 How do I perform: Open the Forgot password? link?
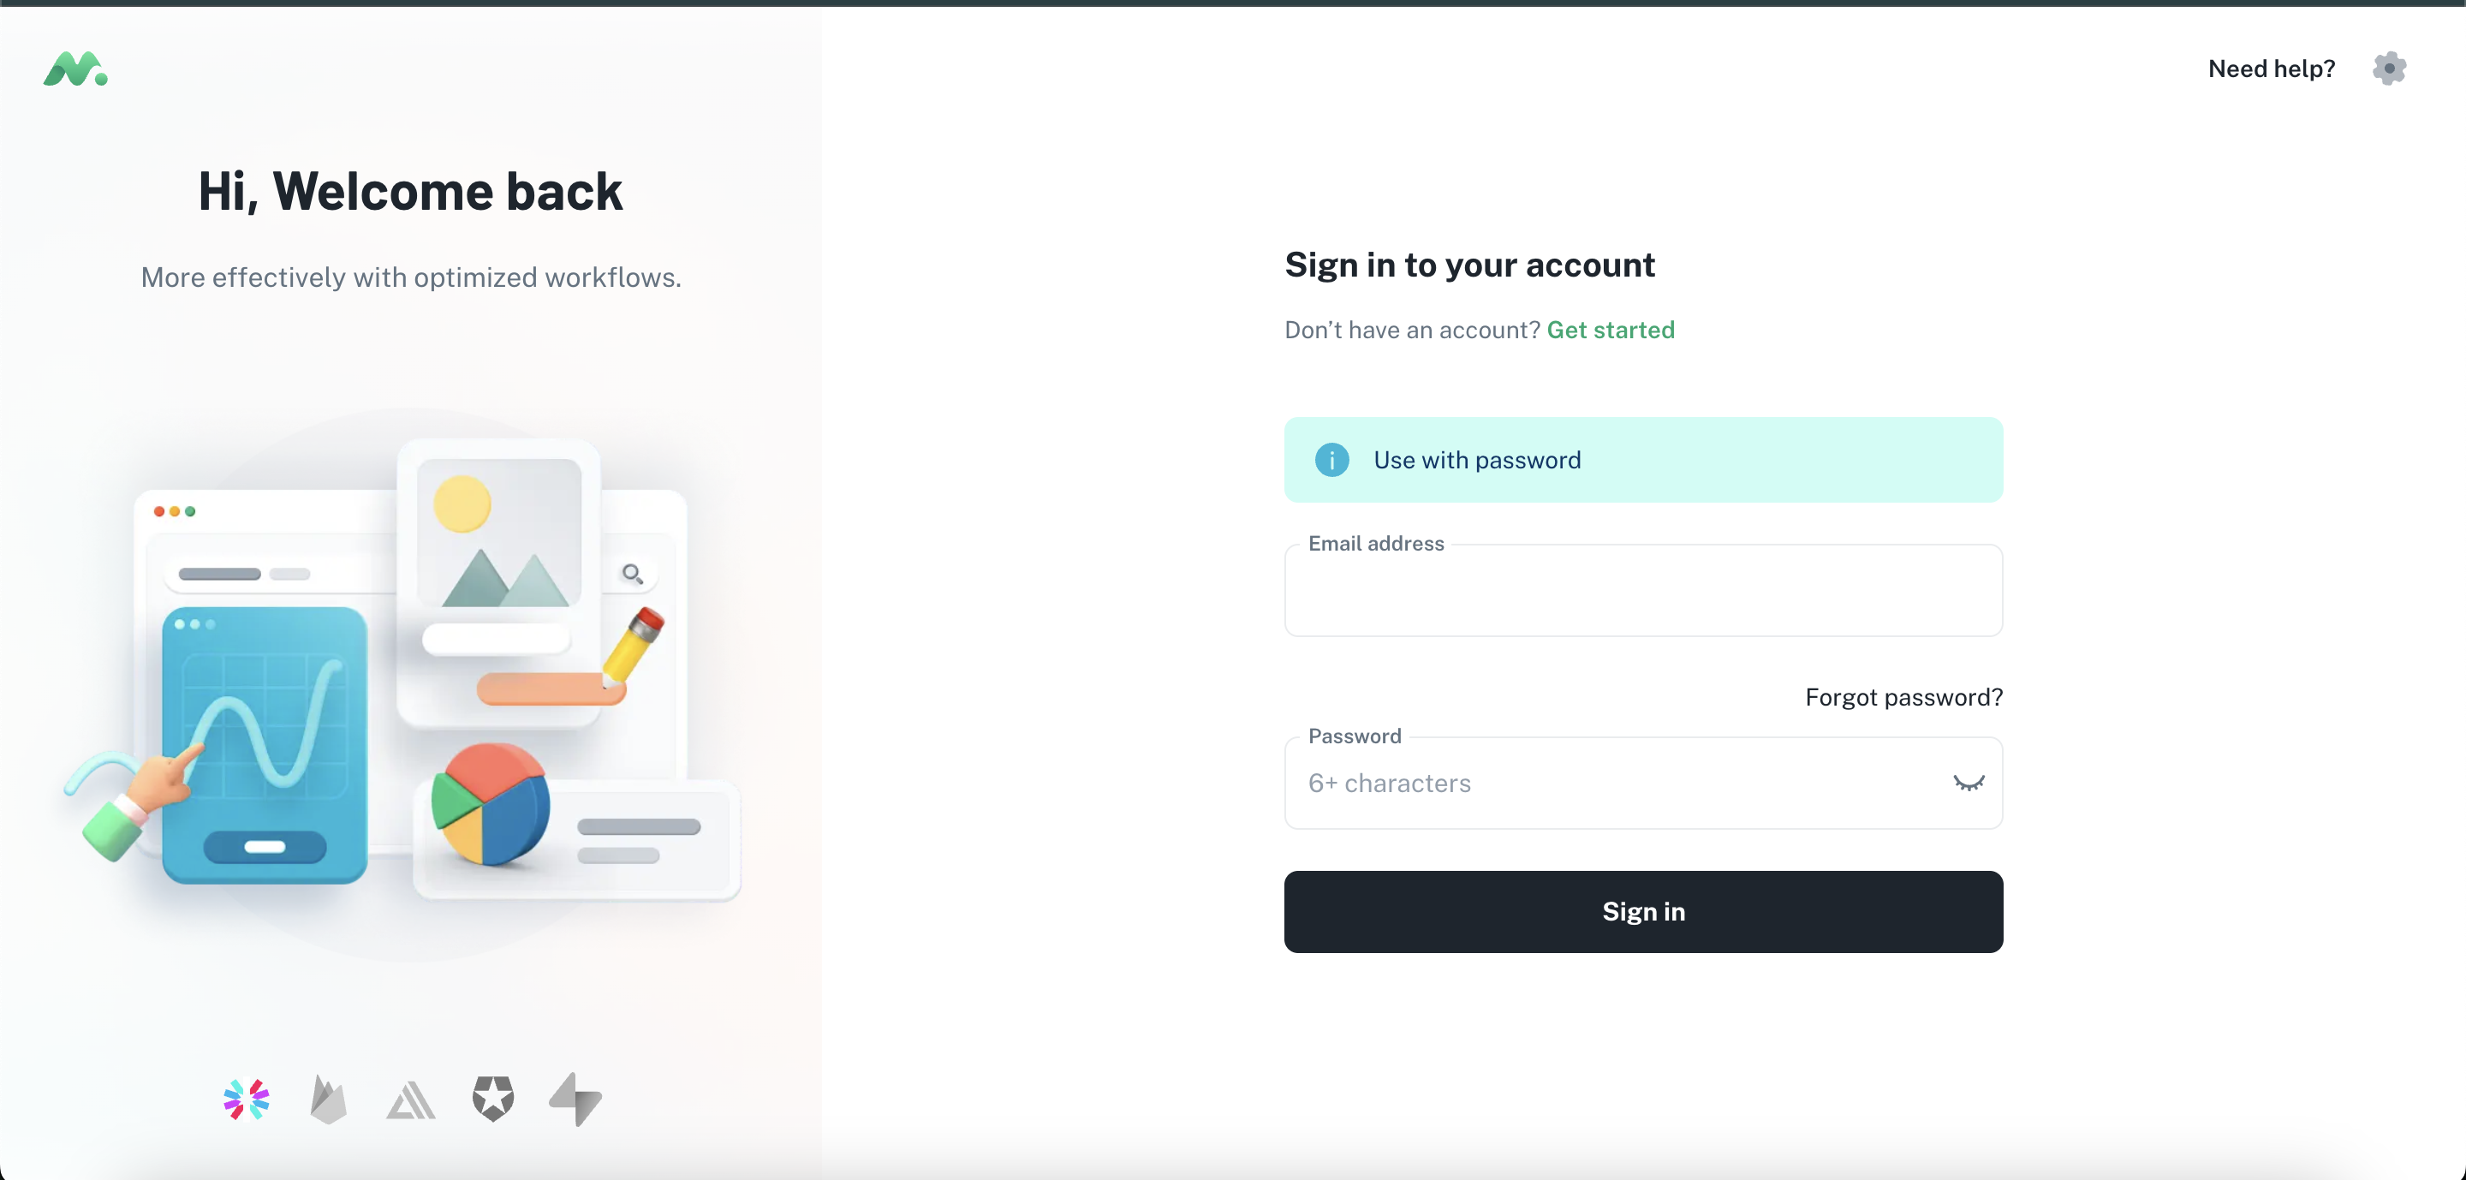coord(1903,698)
